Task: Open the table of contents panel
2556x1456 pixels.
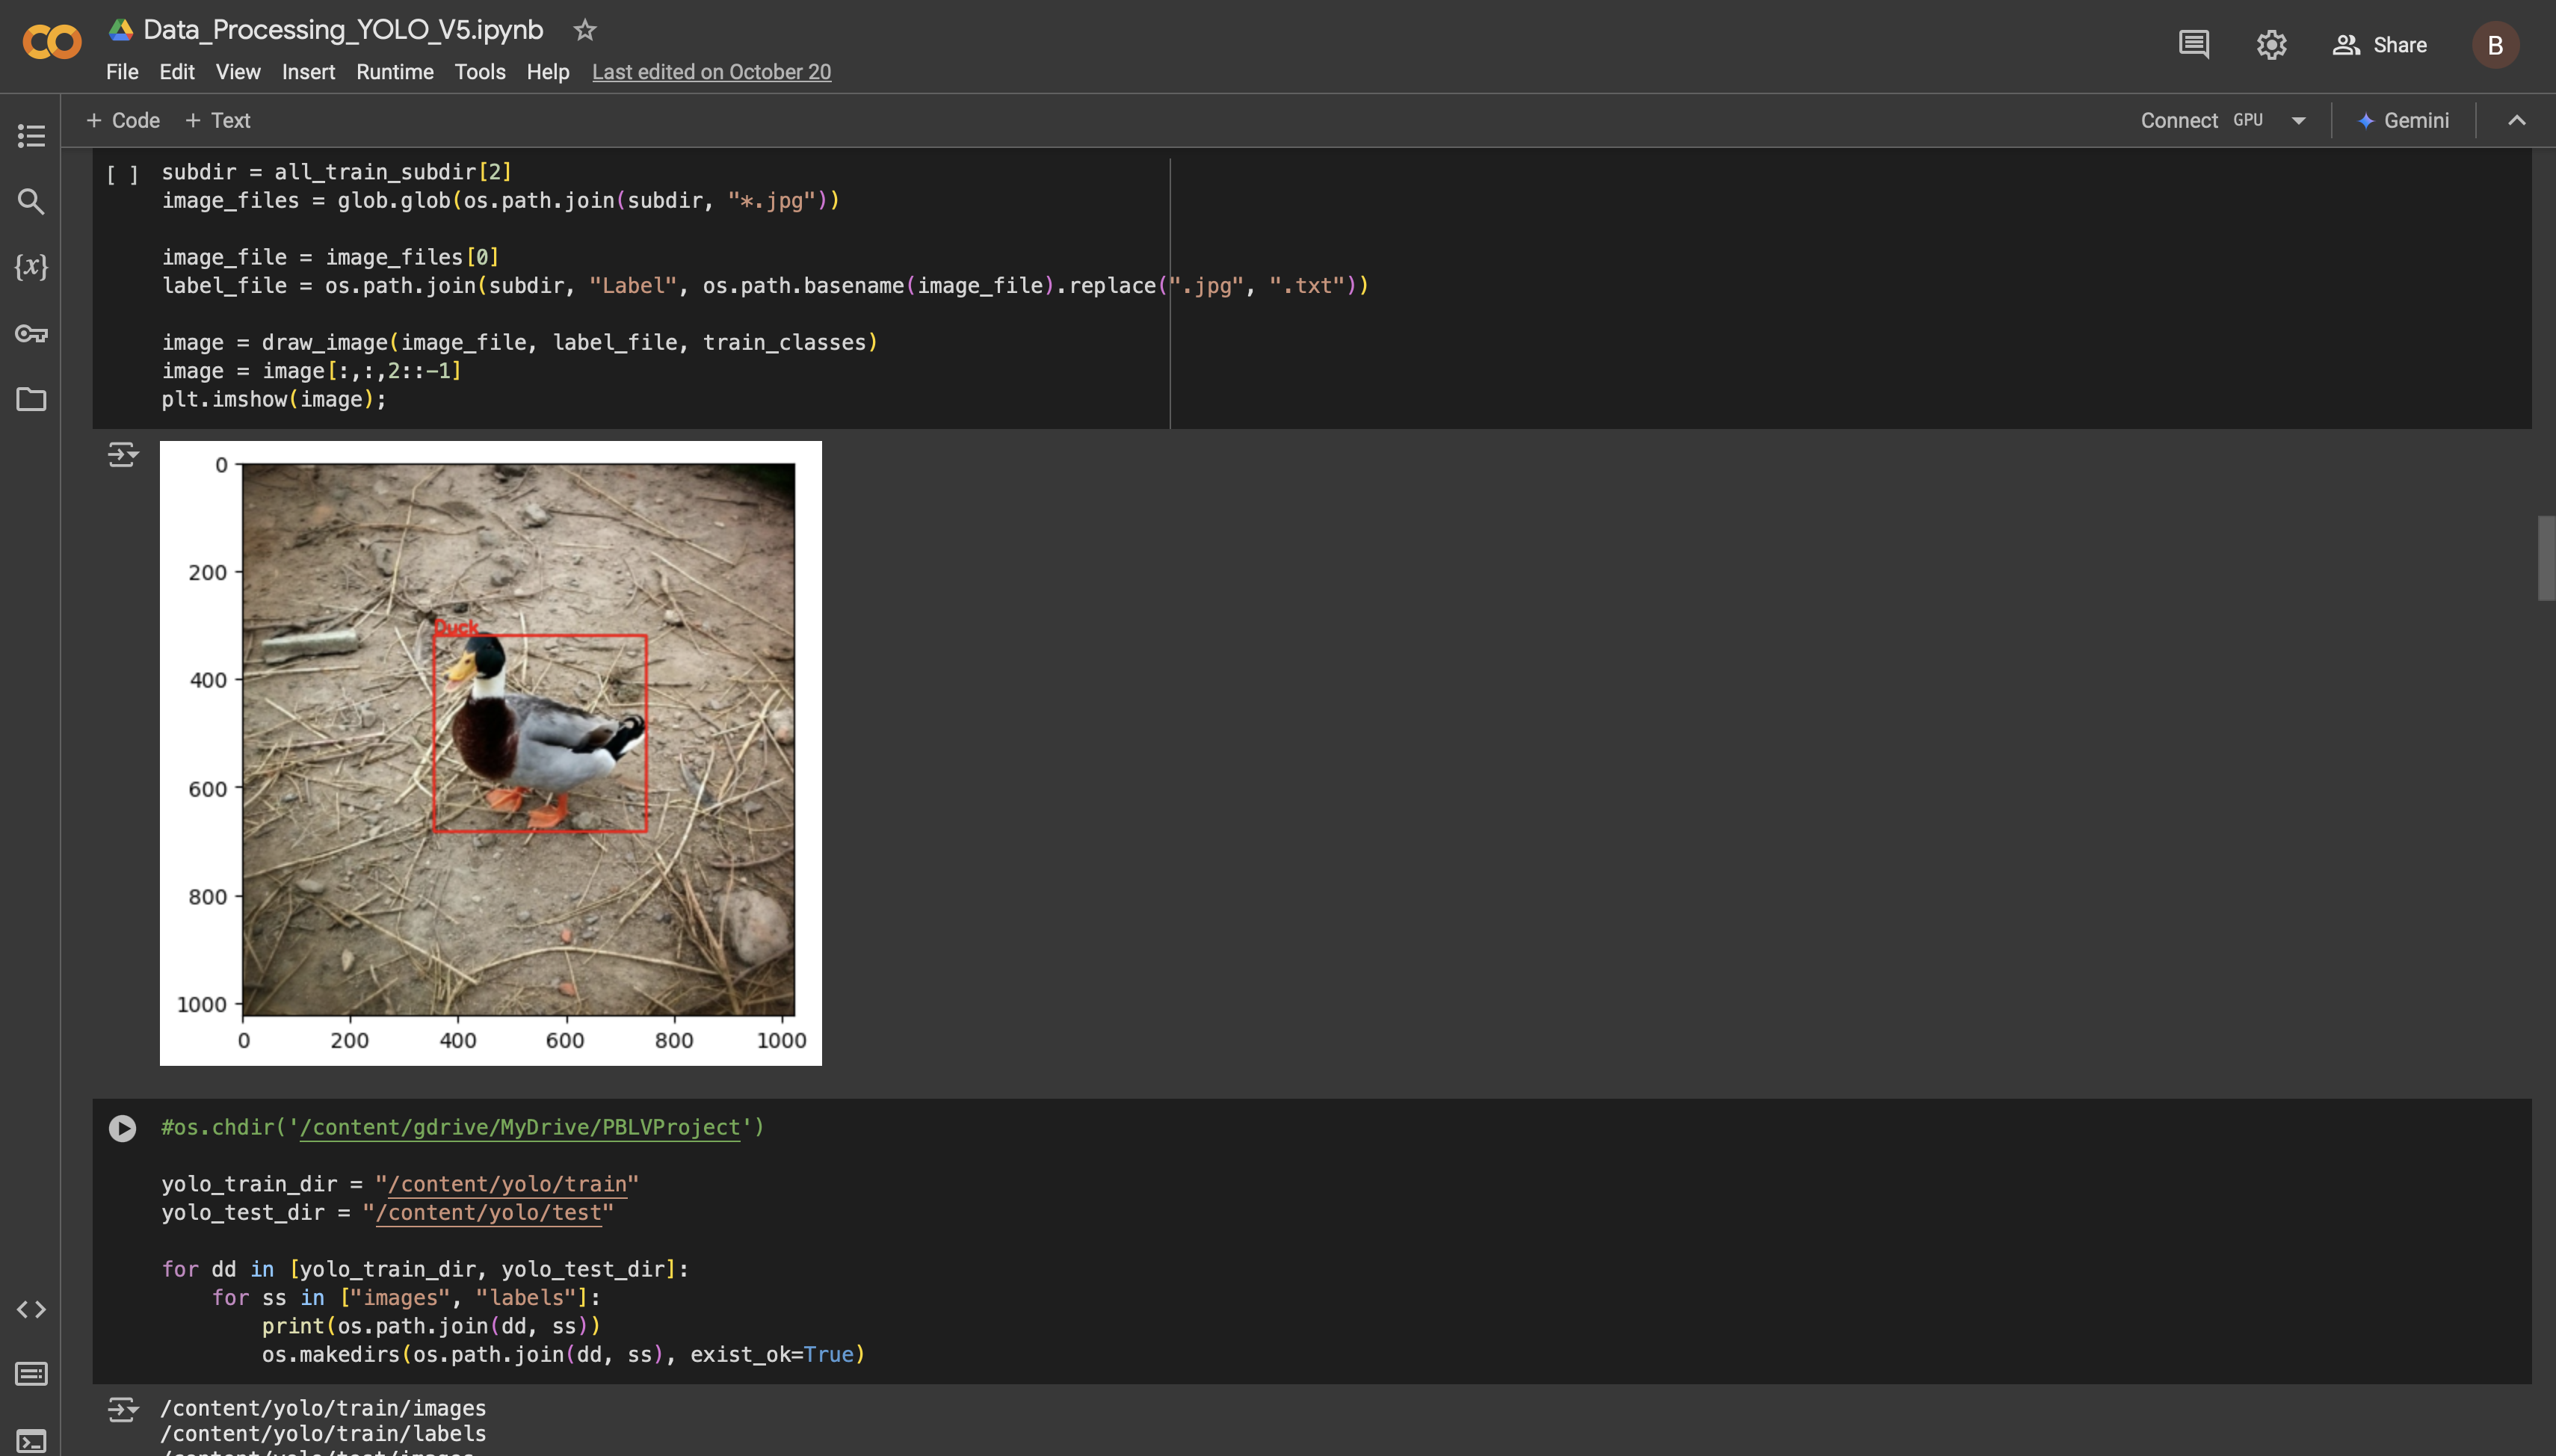Action: coord(31,136)
